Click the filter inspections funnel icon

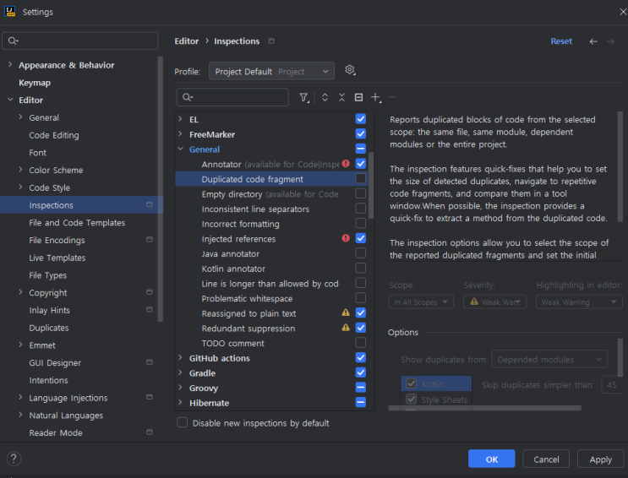click(x=304, y=98)
